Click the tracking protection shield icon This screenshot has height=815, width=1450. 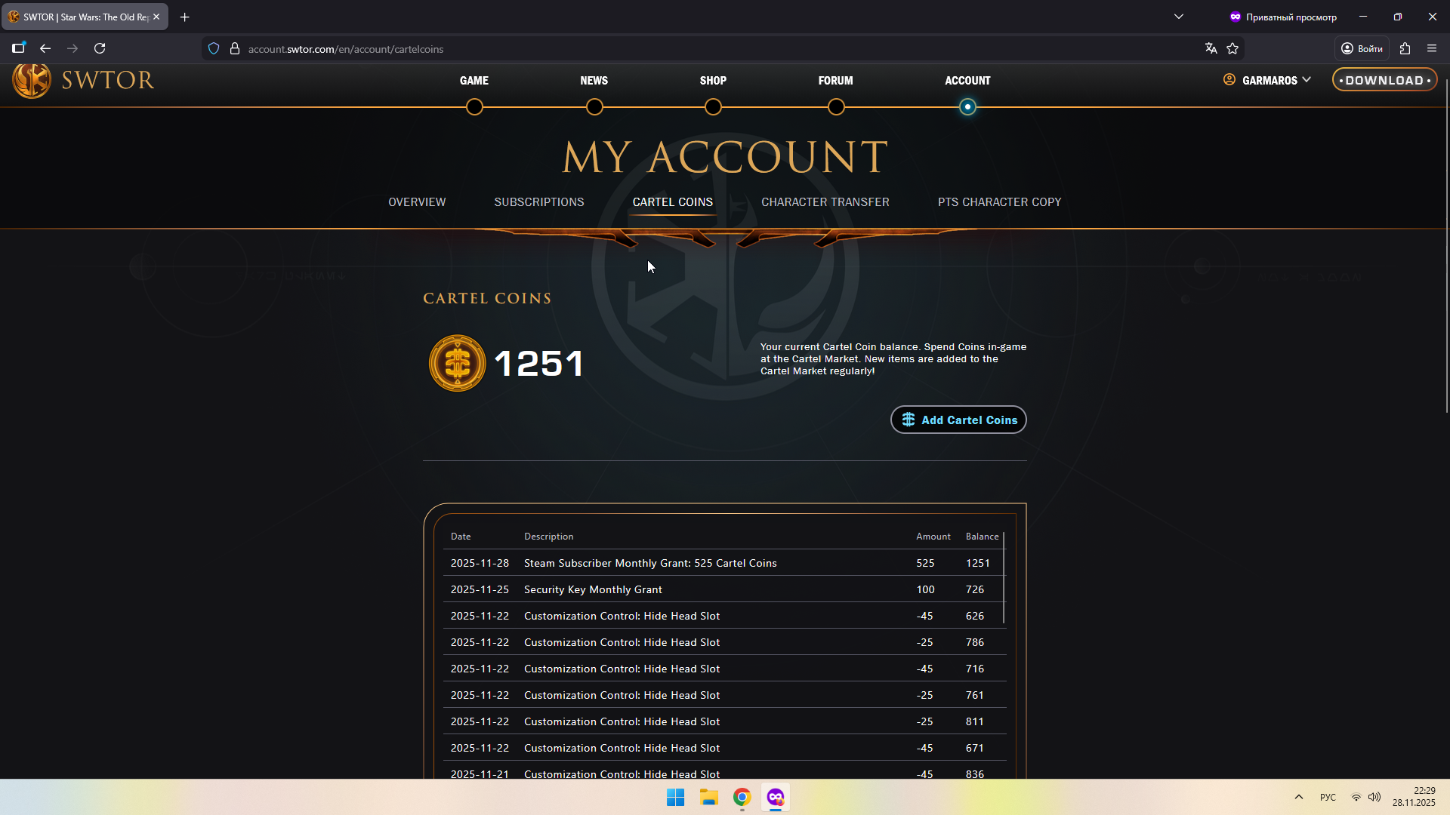pyautogui.click(x=214, y=48)
